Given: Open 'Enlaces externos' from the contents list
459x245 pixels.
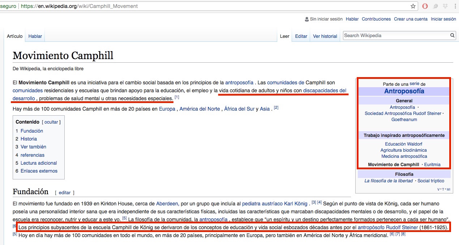Looking at the screenshot, I should point(39,171).
